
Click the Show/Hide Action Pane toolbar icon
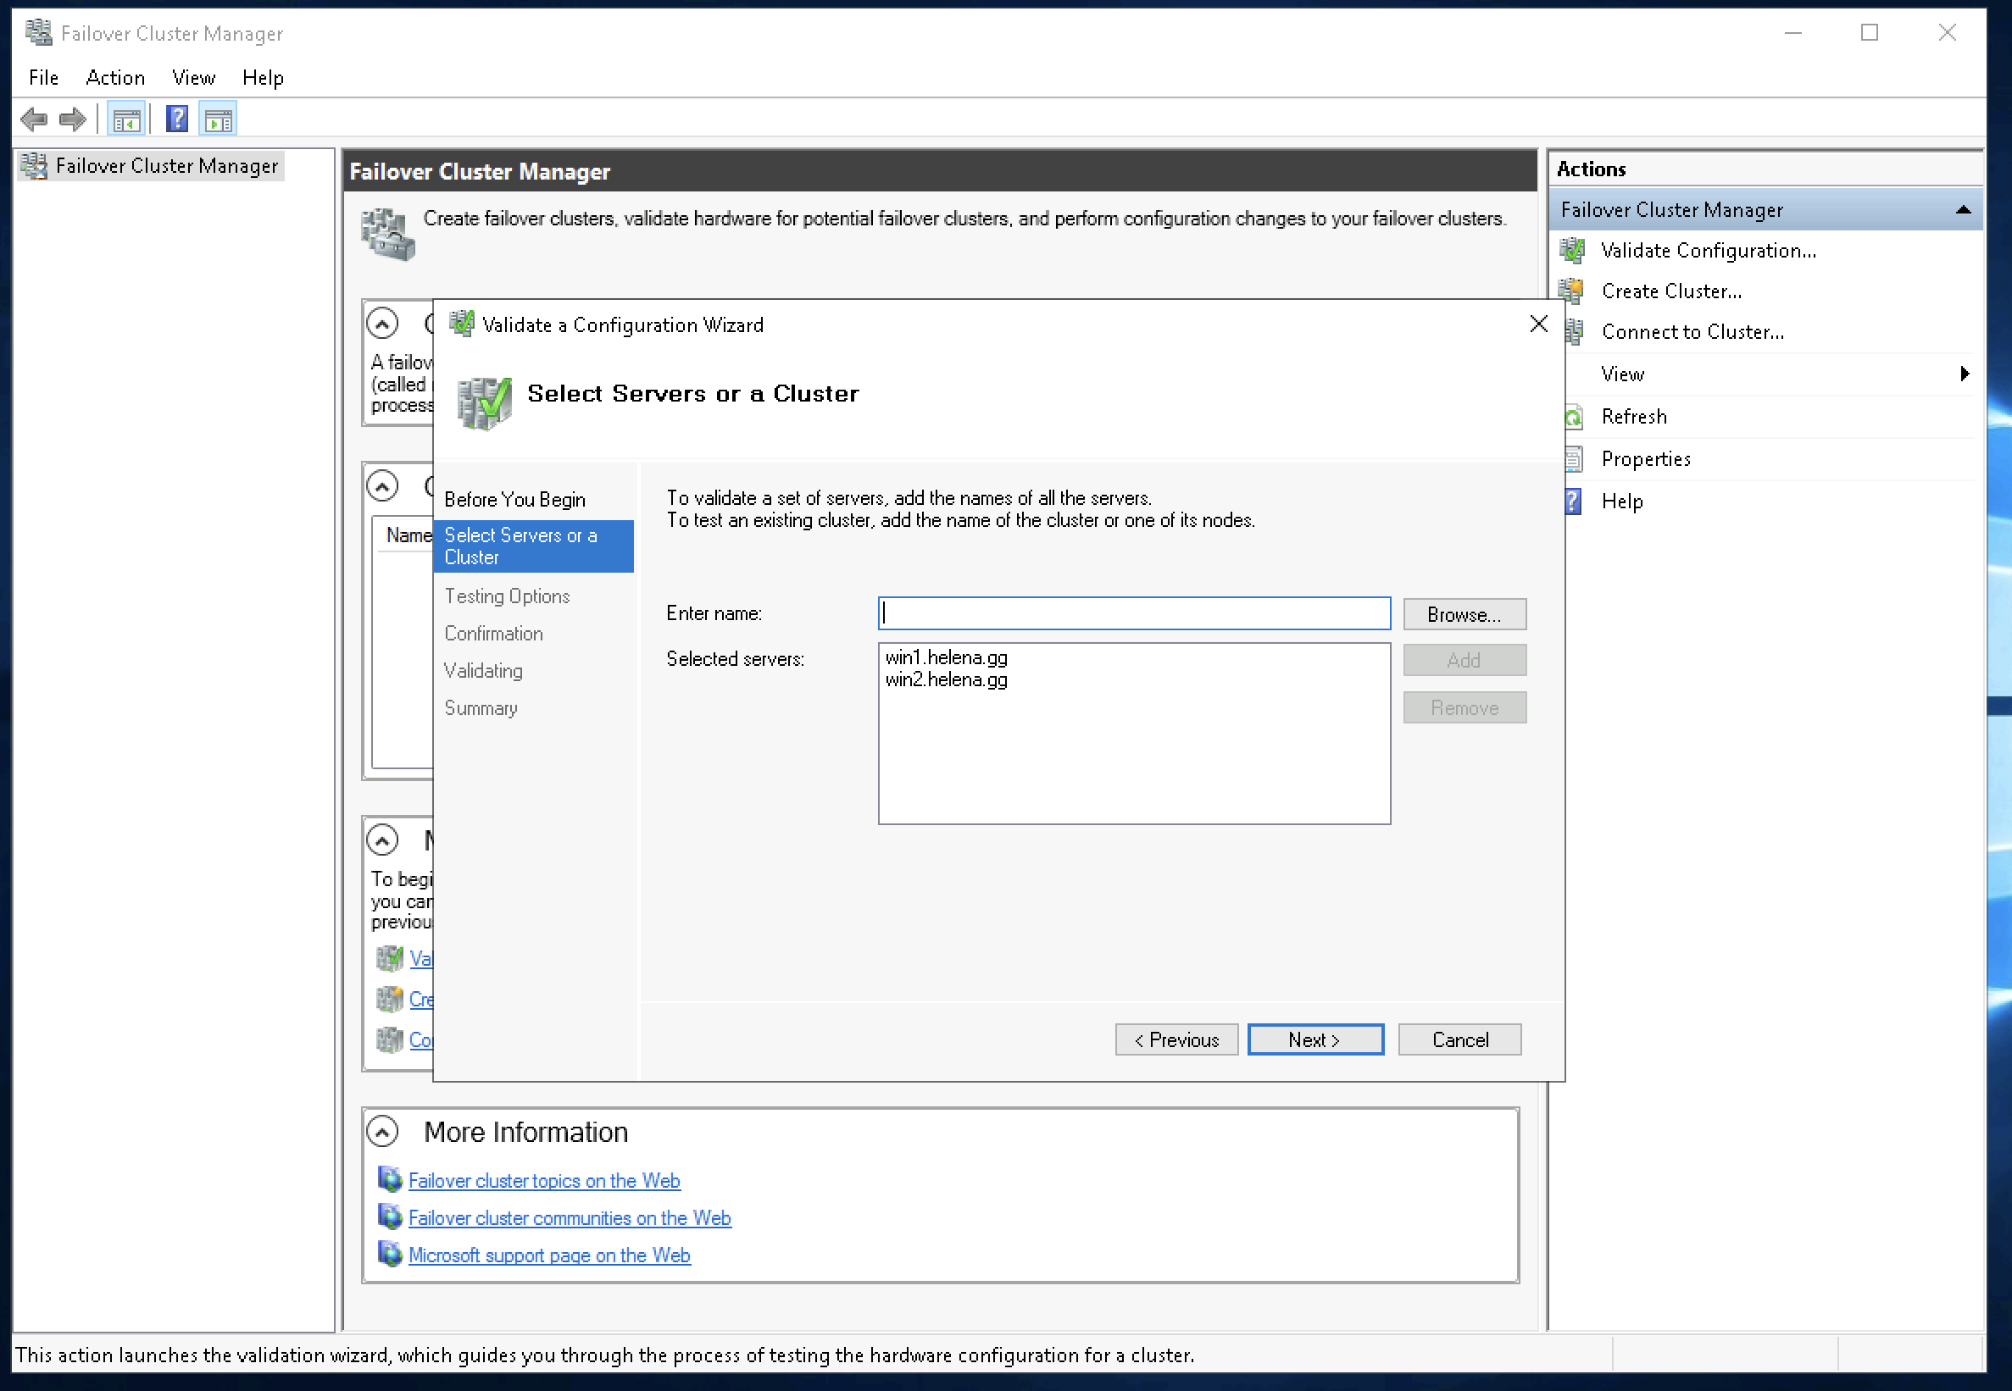218,119
